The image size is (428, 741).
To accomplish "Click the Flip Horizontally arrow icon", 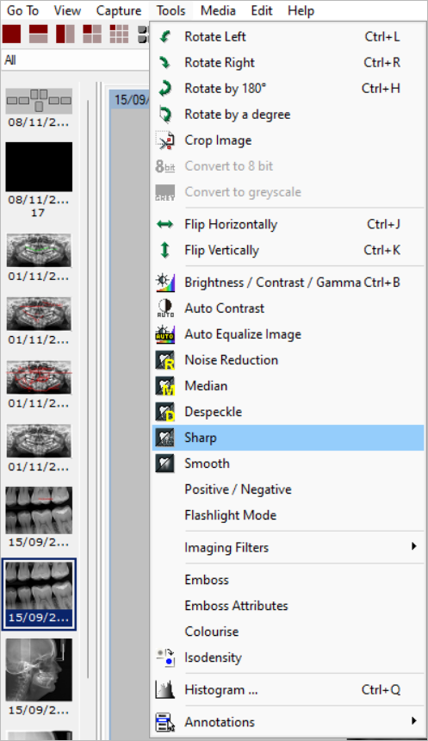I will pos(164,224).
